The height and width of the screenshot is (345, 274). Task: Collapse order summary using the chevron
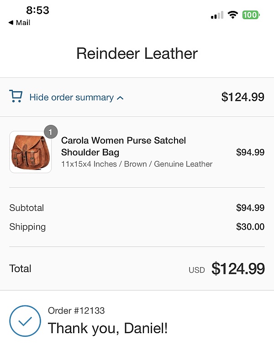[120, 98]
